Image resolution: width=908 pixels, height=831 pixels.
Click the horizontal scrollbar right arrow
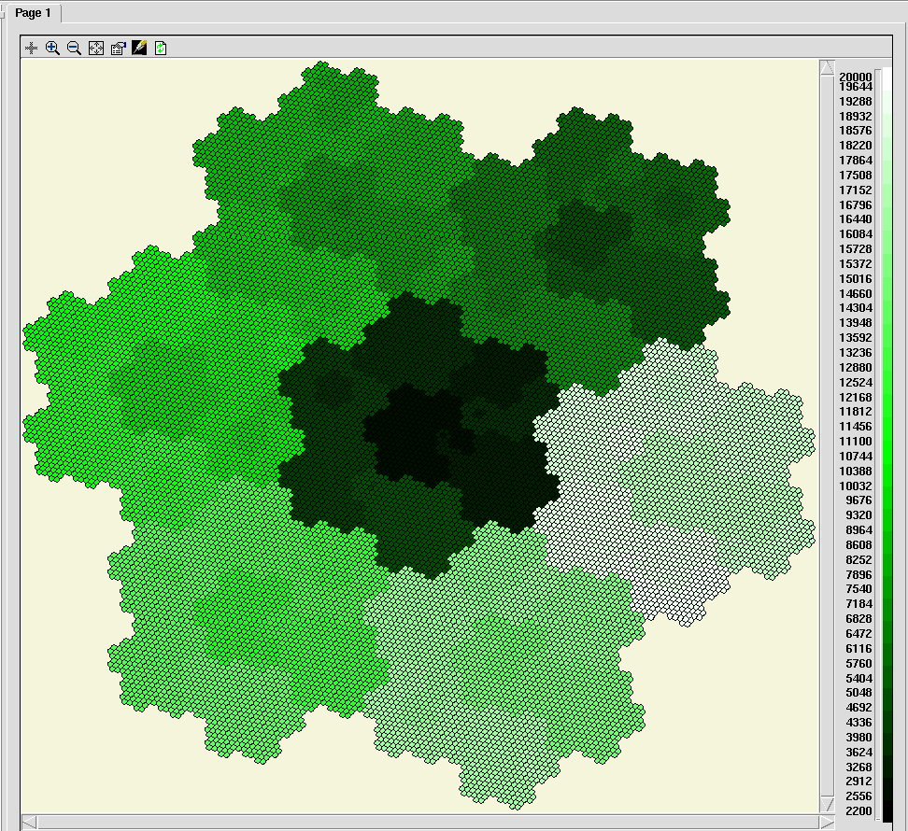[827, 822]
